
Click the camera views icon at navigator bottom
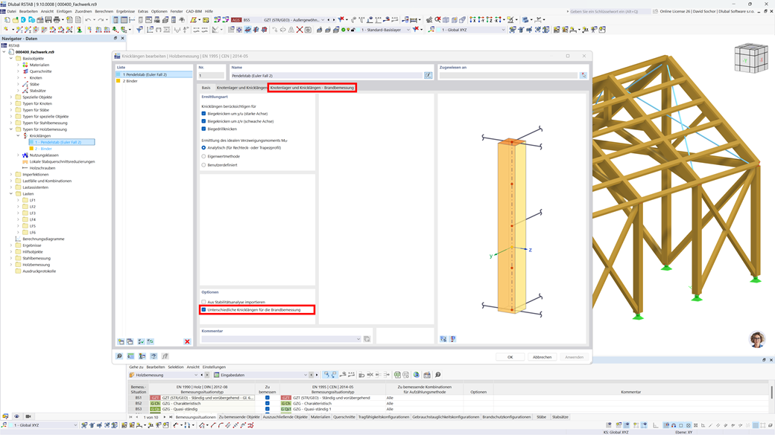coord(28,416)
